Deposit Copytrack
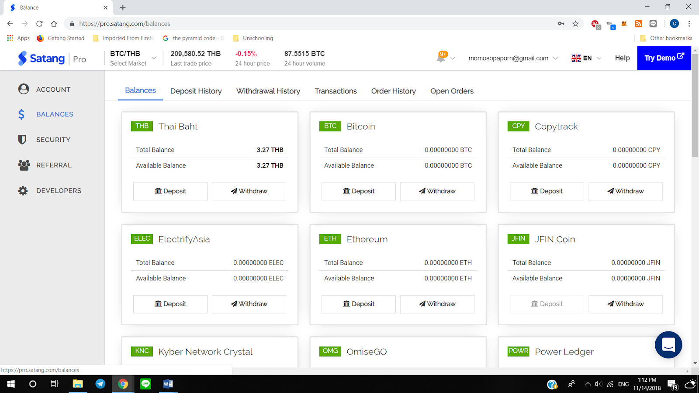The width and height of the screenshot is (699, 393). [547, 191]
